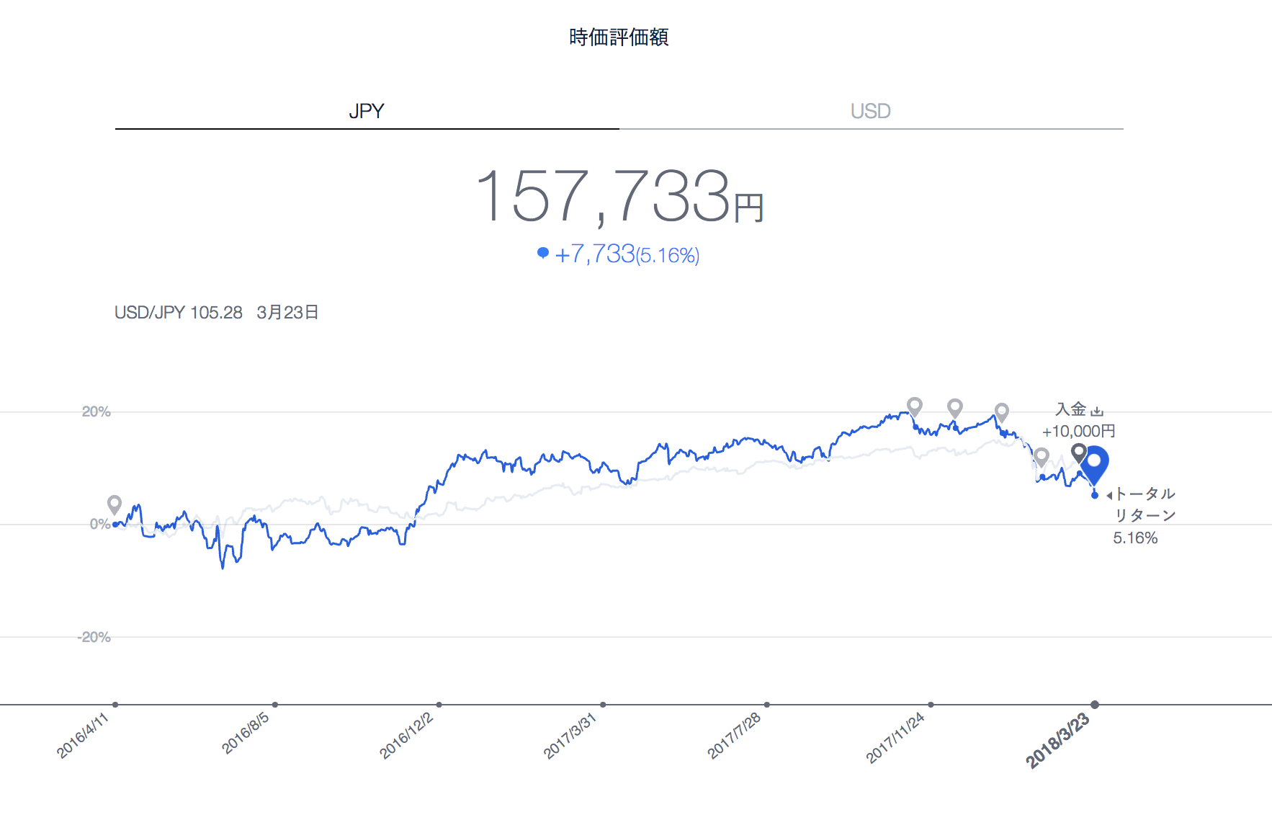Click the 2017/3/31 date label
Viewport: 1272px width, 820px height.
pos(570,736)
